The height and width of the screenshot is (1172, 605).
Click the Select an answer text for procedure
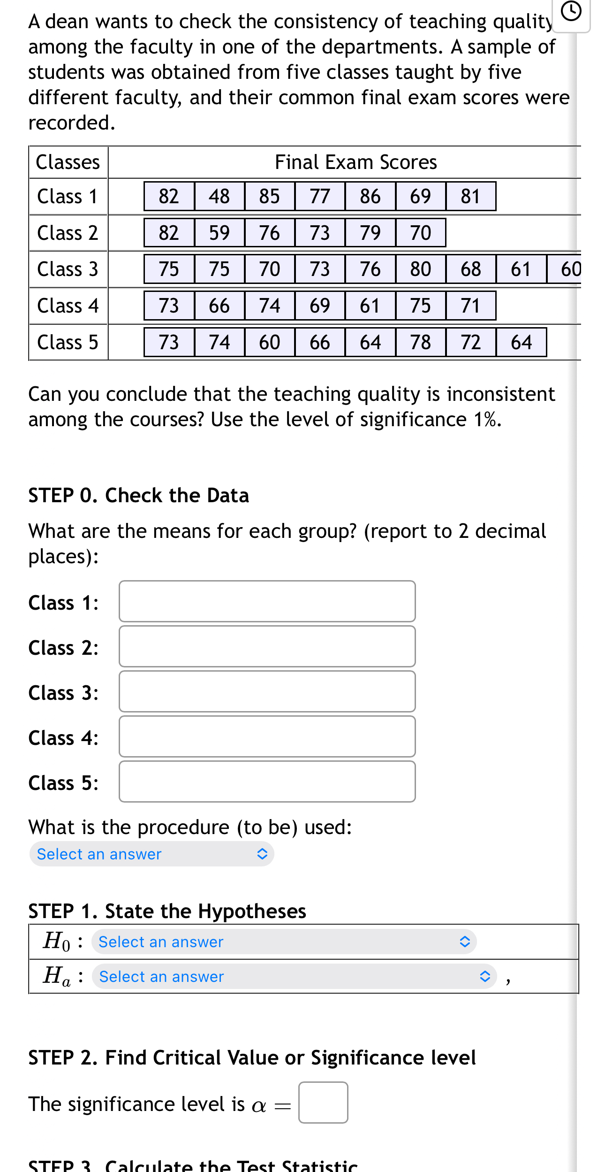coord(99,854)
